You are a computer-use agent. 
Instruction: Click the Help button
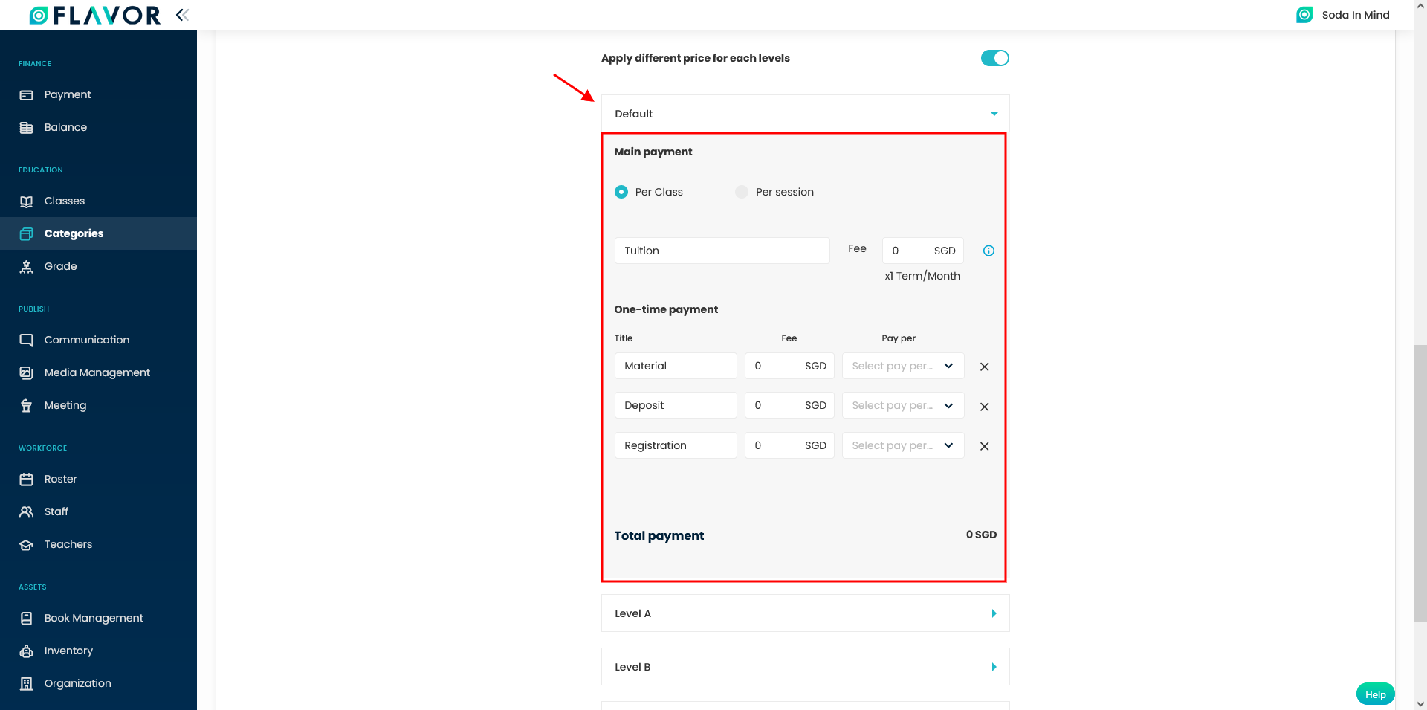point(1375,694)
